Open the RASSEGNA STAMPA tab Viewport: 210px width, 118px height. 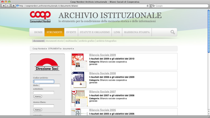[137, 32]
